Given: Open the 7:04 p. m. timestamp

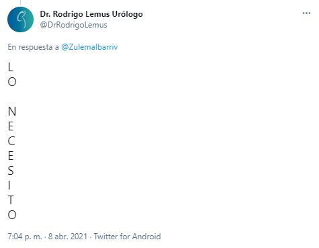Looking at the screenshot, I should pyautogui.click(x=25, y=237).
